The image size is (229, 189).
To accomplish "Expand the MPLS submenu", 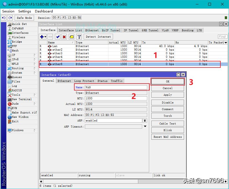I will point(35,64).
